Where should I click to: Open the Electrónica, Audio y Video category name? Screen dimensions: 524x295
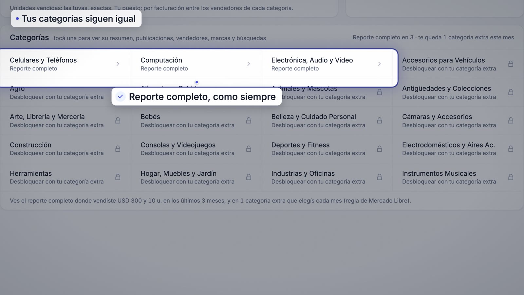click(312, 60)
